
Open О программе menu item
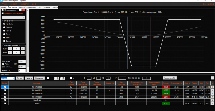(x=208, y=4)
